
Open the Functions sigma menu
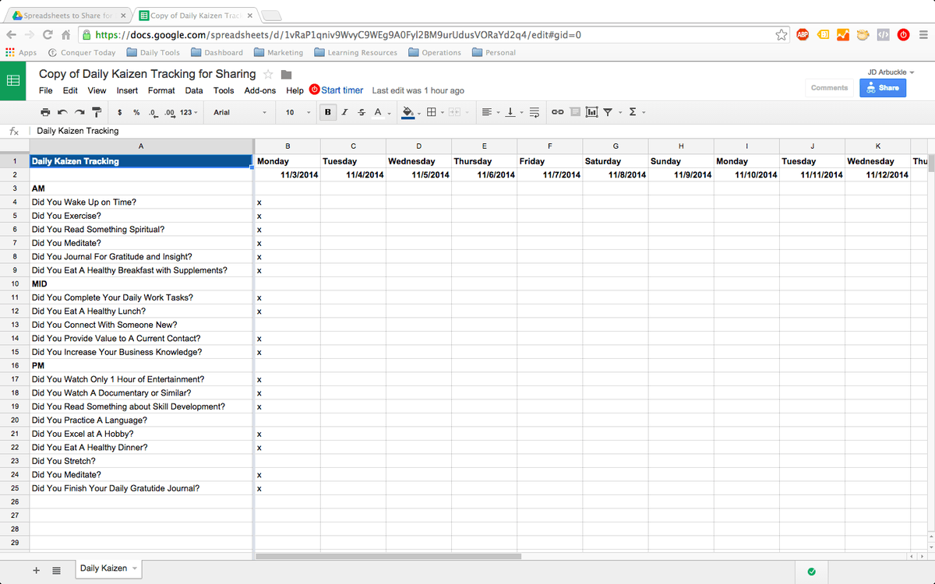pos(637,112)
